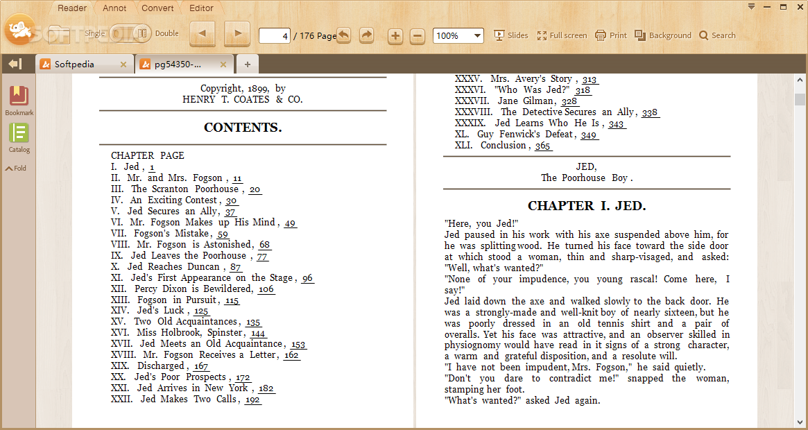This screenshot has height=430, width=808.
Task: Open a file with the folder icon
Action: pyautogui.click(x=59, y=35)
